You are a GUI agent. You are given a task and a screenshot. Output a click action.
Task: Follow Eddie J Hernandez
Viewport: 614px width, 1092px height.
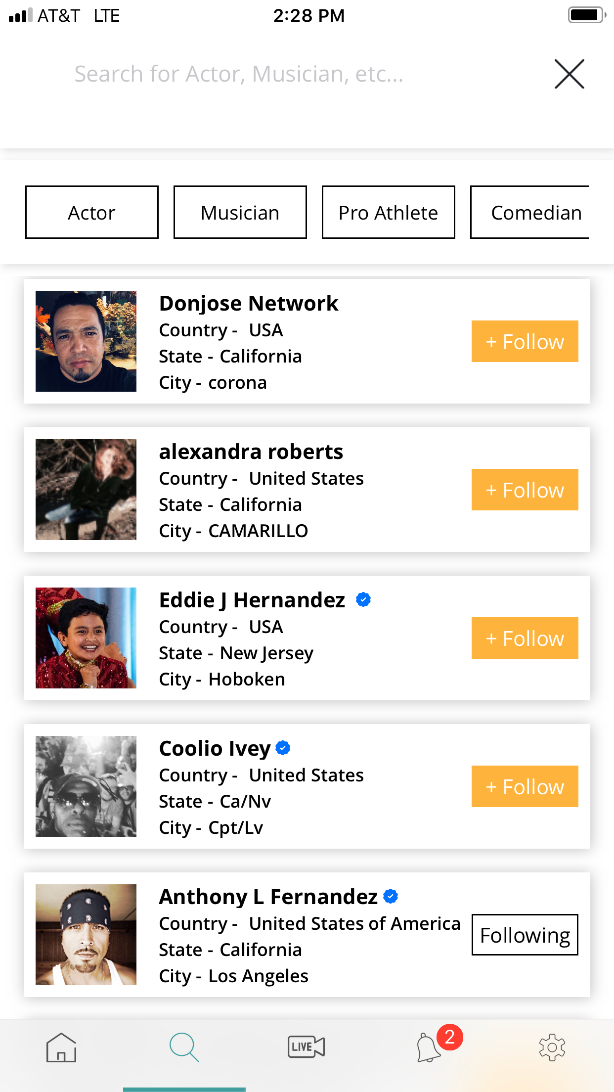click(525, 638)
